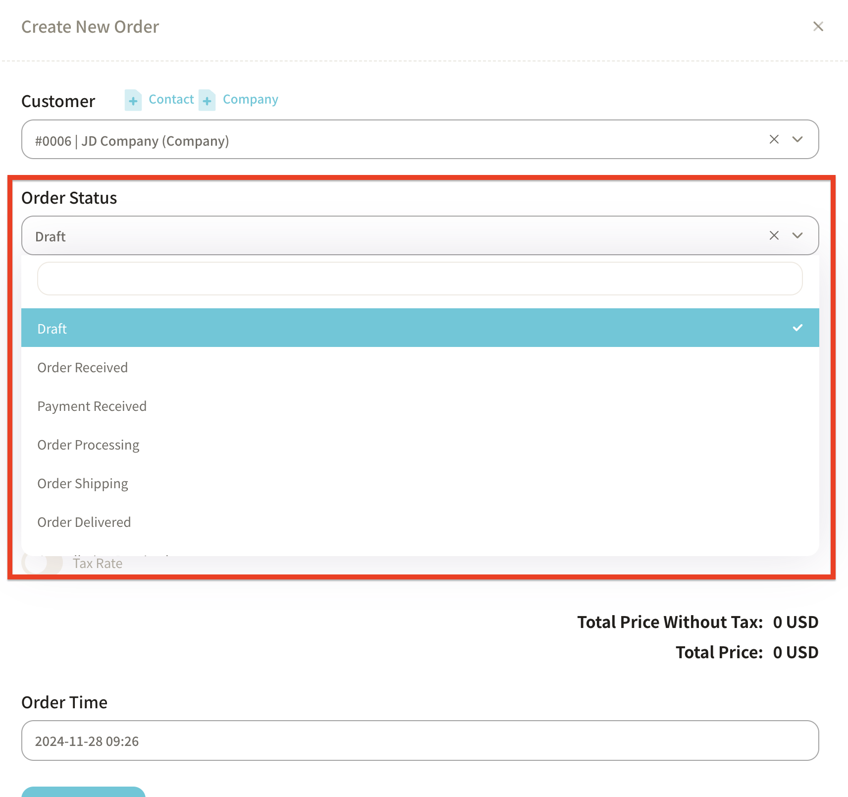The width and height of the screenshot is (848, 797).
Task: Click the checkmark on the Draft option
Action: point(797,328)
